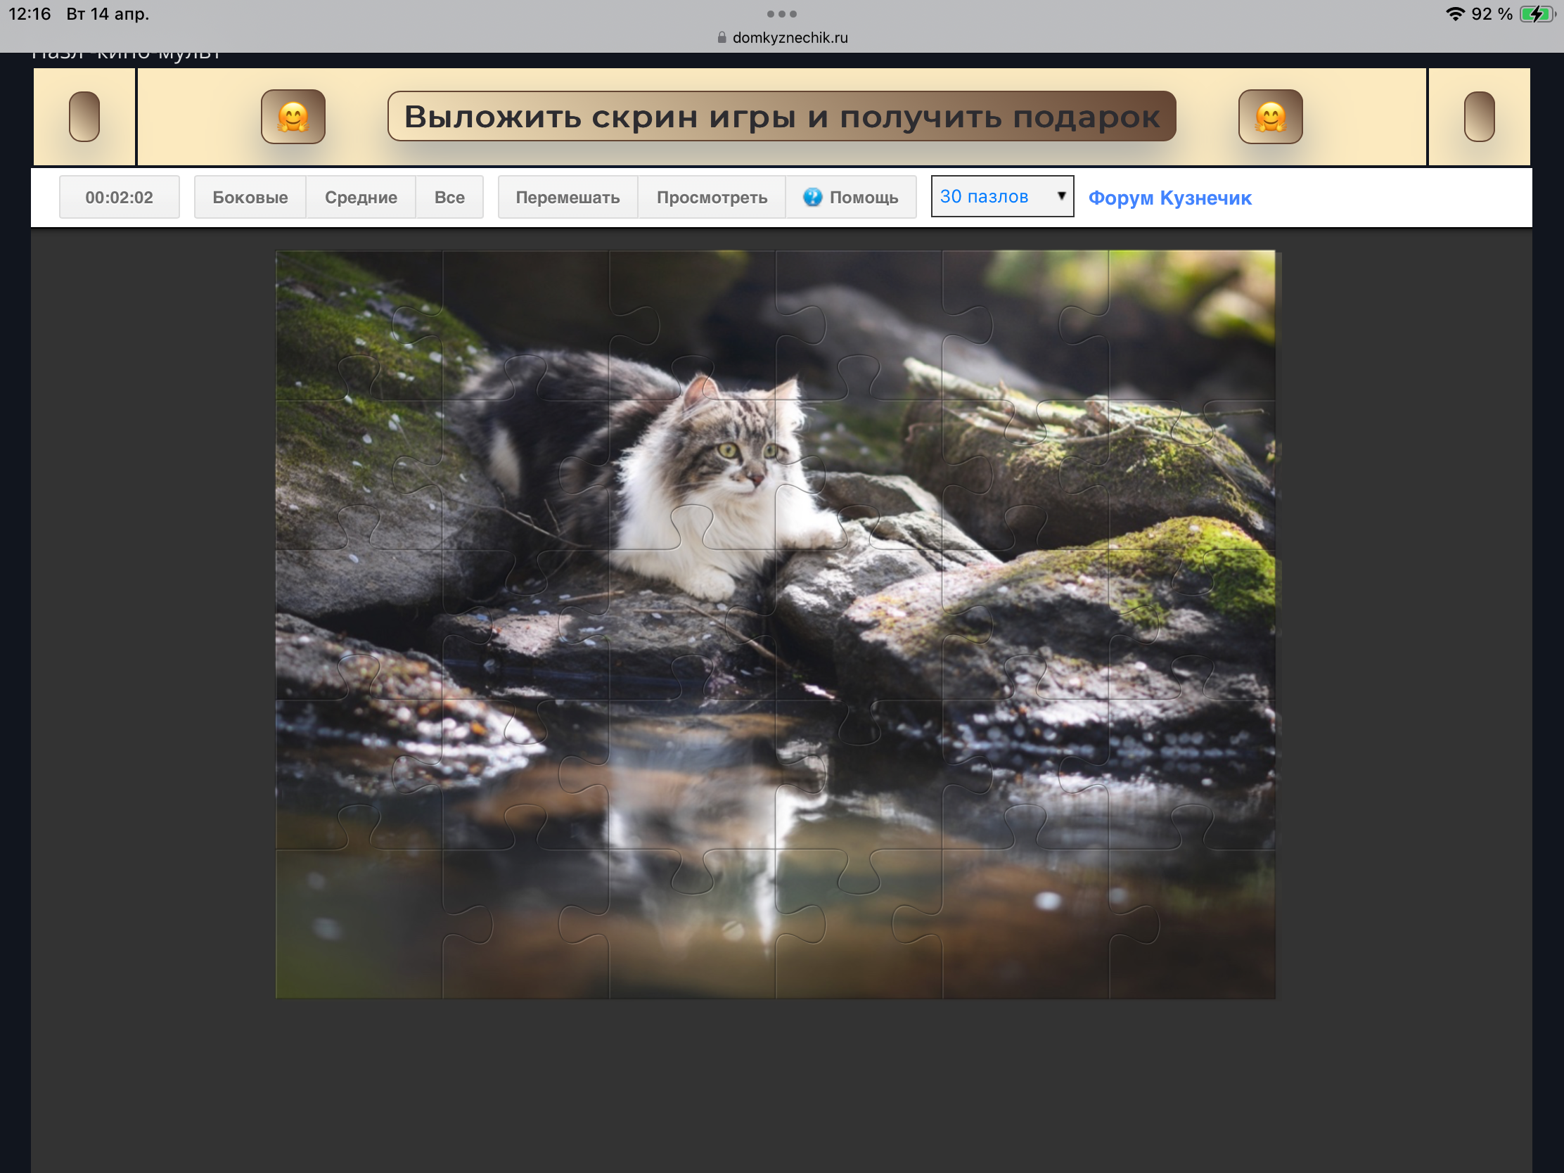This screenshot has height=1173, width=1564.
Task: Tap the Wi-Fi status icon
Action: click(x=1454, y=14)
